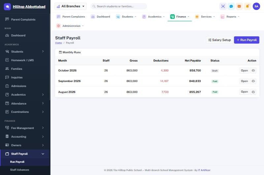Screen dimensions: 264x175
Task: Click the net payable value 855,267
Action: (195, 92)
